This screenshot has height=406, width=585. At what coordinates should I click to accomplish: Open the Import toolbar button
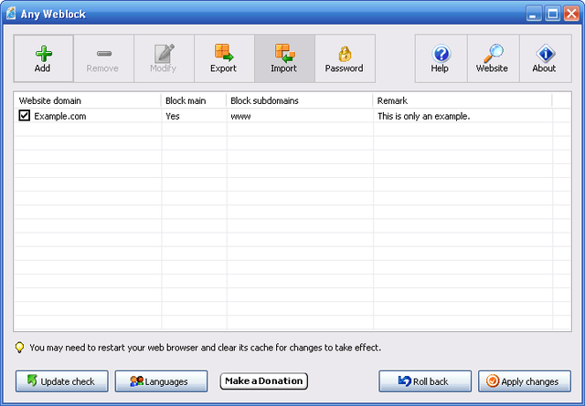click(x=284, y=58)
